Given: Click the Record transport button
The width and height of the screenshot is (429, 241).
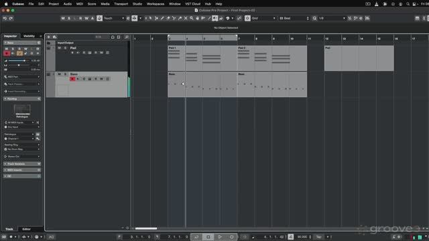Looking at the screenshot, I should 232,237.
